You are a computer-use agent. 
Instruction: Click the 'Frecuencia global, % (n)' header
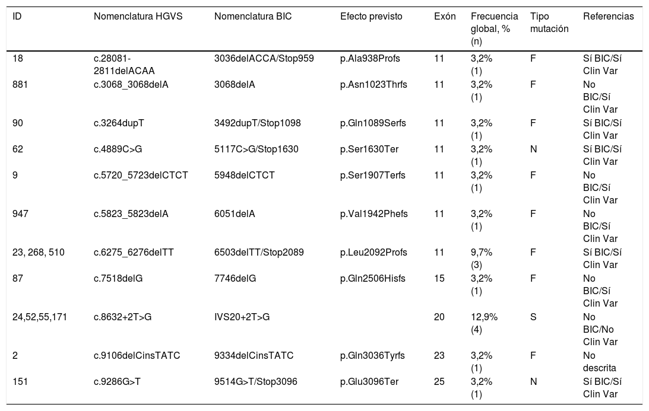[x=493, y=28]
